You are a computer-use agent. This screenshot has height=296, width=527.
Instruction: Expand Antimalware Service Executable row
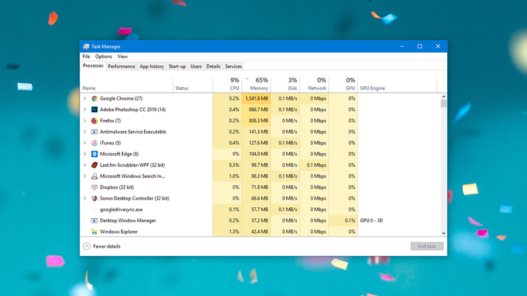(85, 132)
